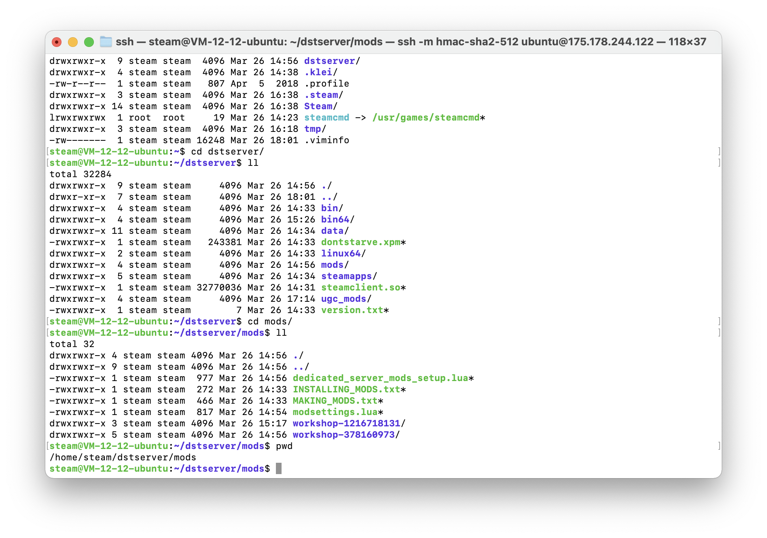Image resolution: width=767 pixels, height=538 pixels.
Task: Click the ugc_mods/ directory name
Action: tap(346, 299)
